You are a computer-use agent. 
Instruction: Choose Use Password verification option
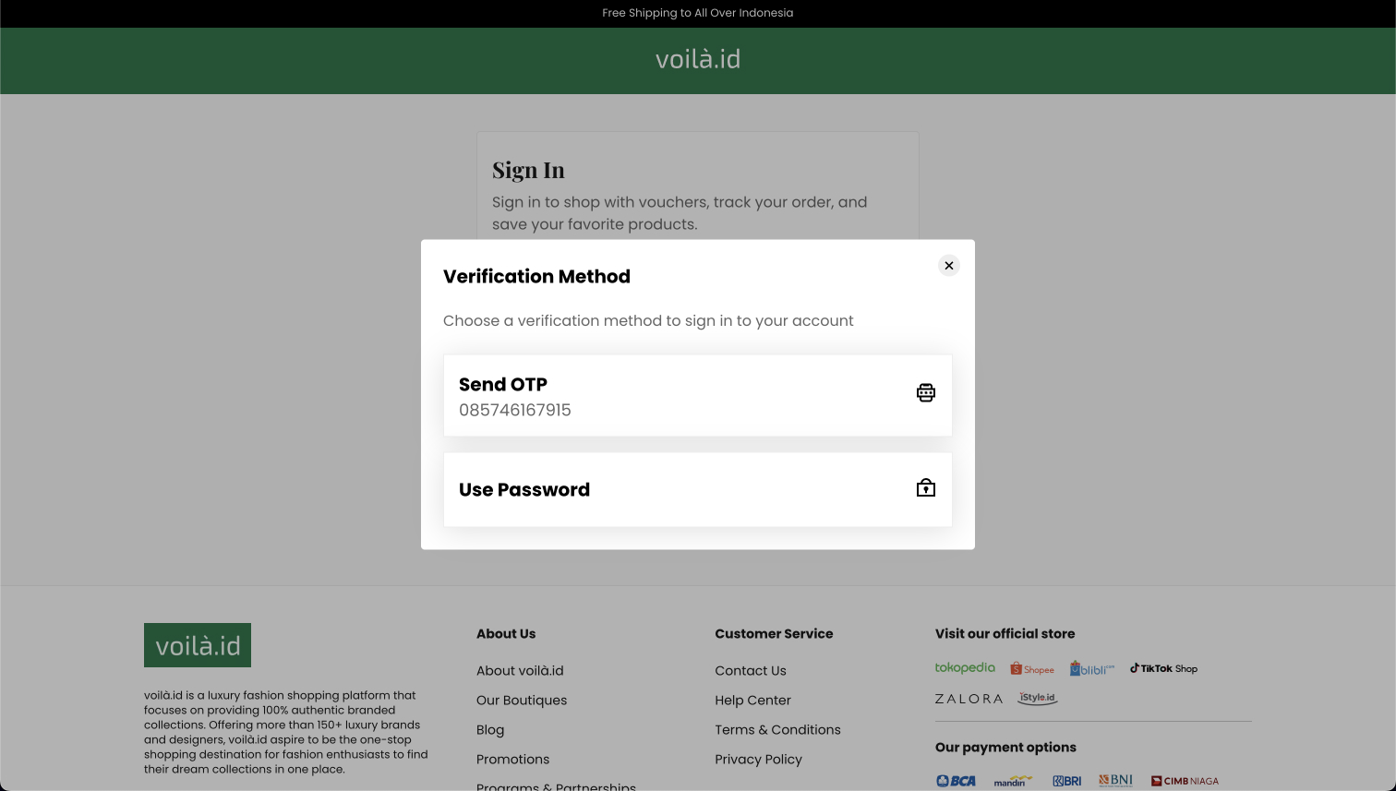698,490
